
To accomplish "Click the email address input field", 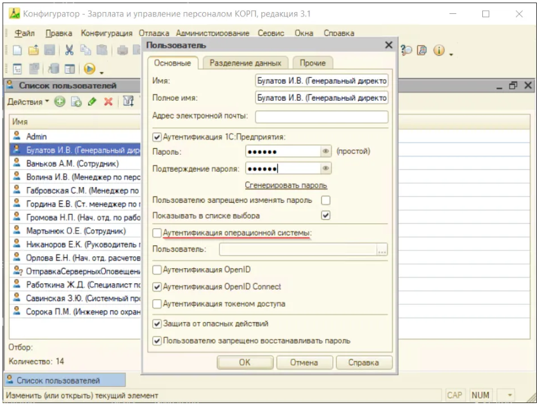I will tap(321, 116).
